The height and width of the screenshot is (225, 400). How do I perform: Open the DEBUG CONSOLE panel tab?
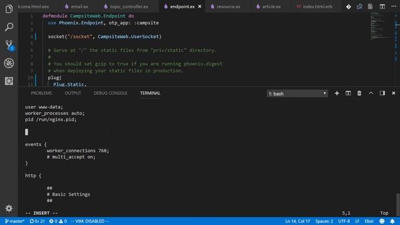tap(111, 93)
